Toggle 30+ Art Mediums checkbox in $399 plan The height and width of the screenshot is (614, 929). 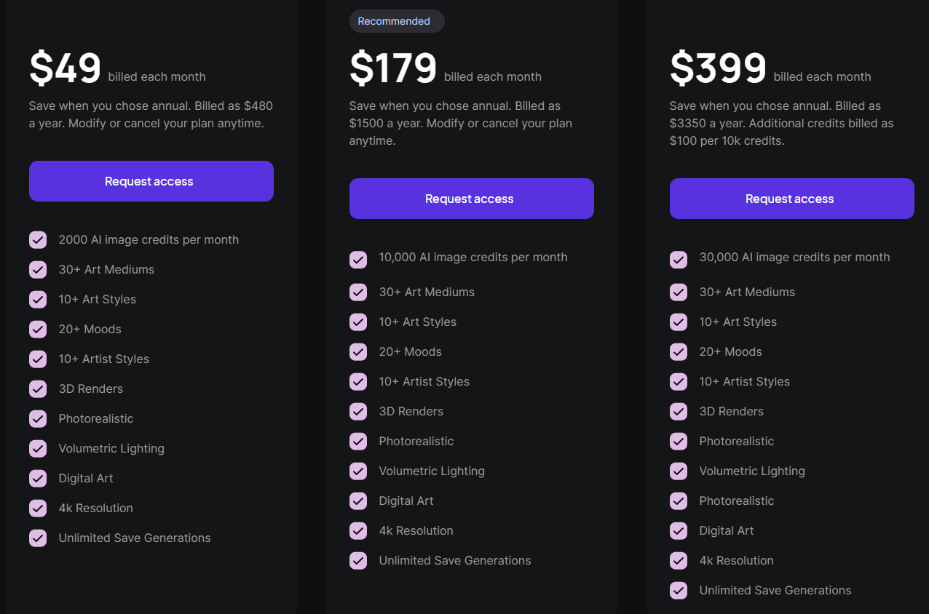679,292
